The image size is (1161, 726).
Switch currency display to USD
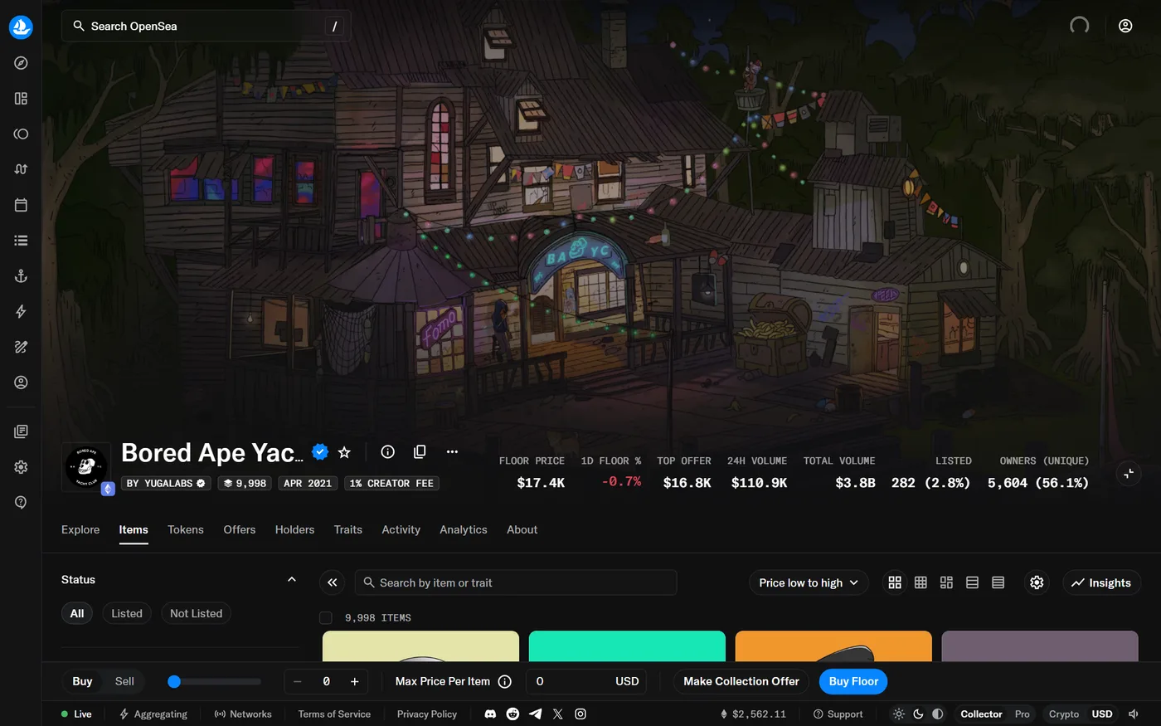click(1102, 714)
